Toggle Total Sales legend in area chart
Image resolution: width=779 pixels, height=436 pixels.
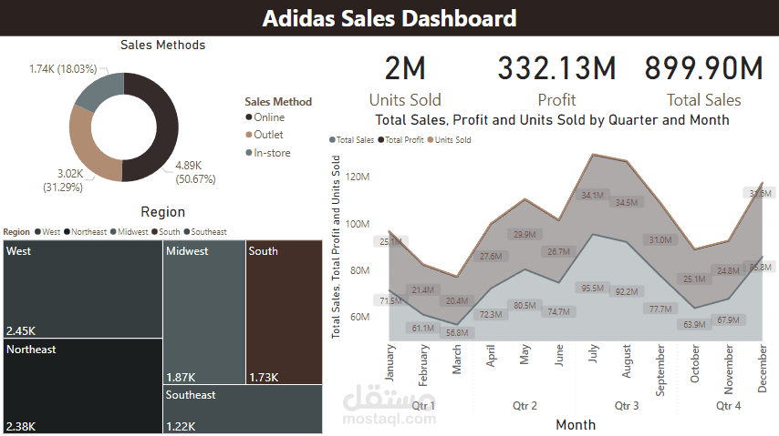352,140
